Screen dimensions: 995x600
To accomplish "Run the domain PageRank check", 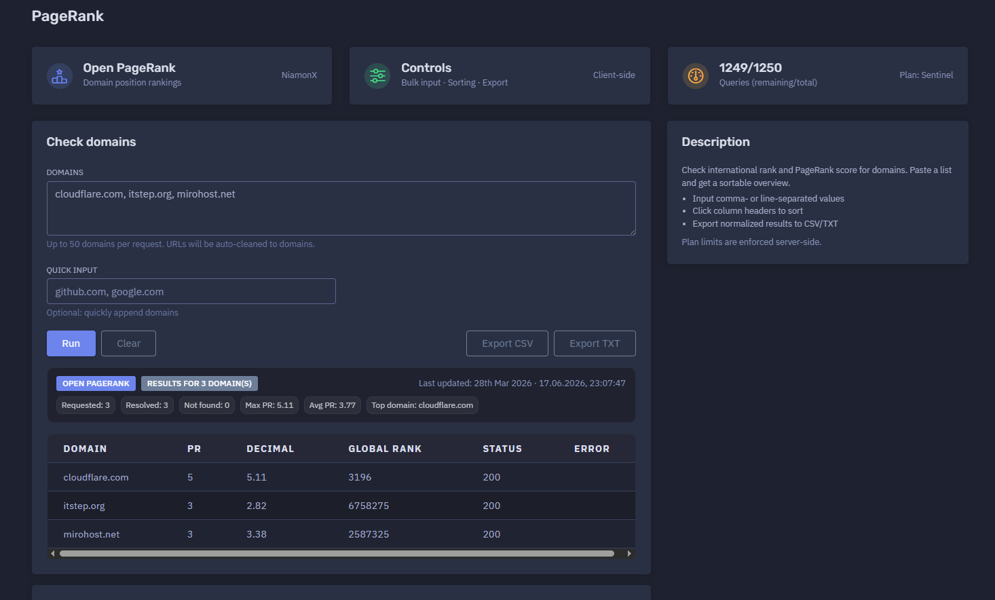I will click(x=71, y=343).
